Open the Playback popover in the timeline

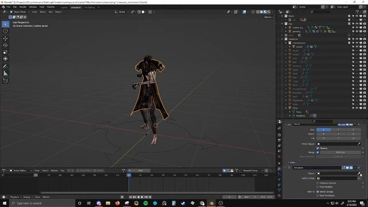point(16,197)
